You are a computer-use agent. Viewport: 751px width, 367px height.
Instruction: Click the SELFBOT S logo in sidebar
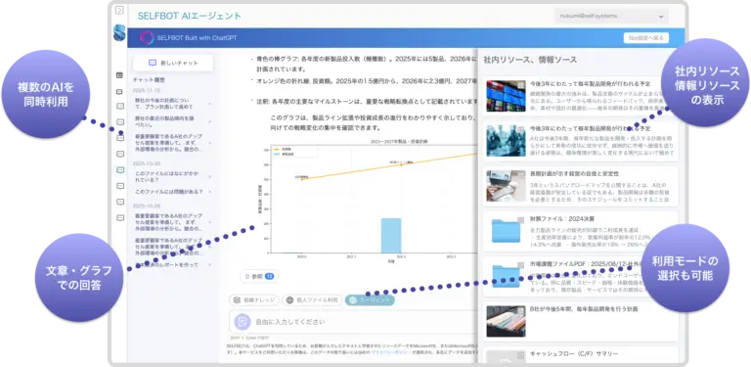coord(119,32)
